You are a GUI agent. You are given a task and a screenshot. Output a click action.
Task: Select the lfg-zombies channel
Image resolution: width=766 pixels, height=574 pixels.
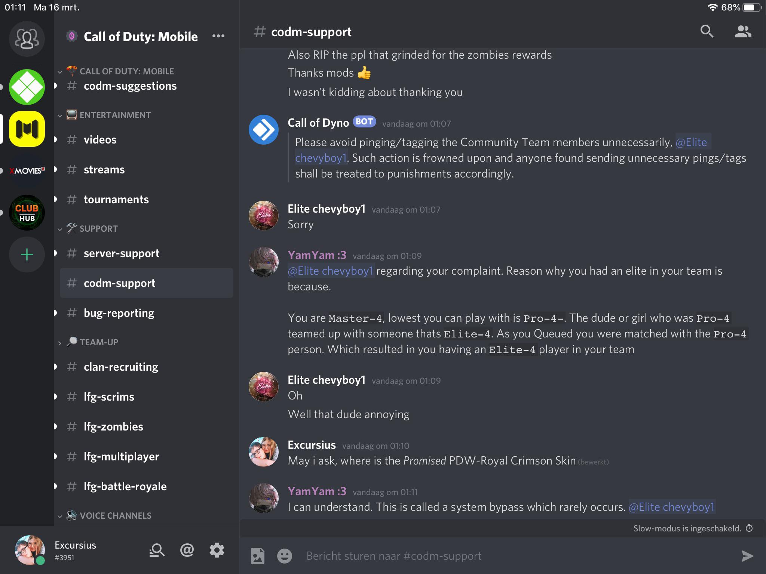click(x=147, y=426)
